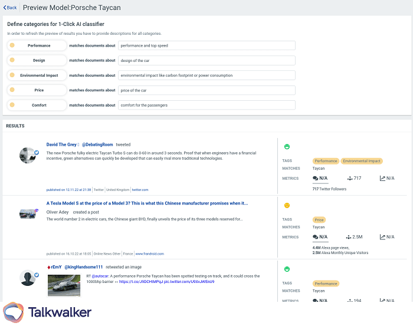Open the @kingHandsome111 handle link
413x326 pixels.
click(x=84, y=267)
